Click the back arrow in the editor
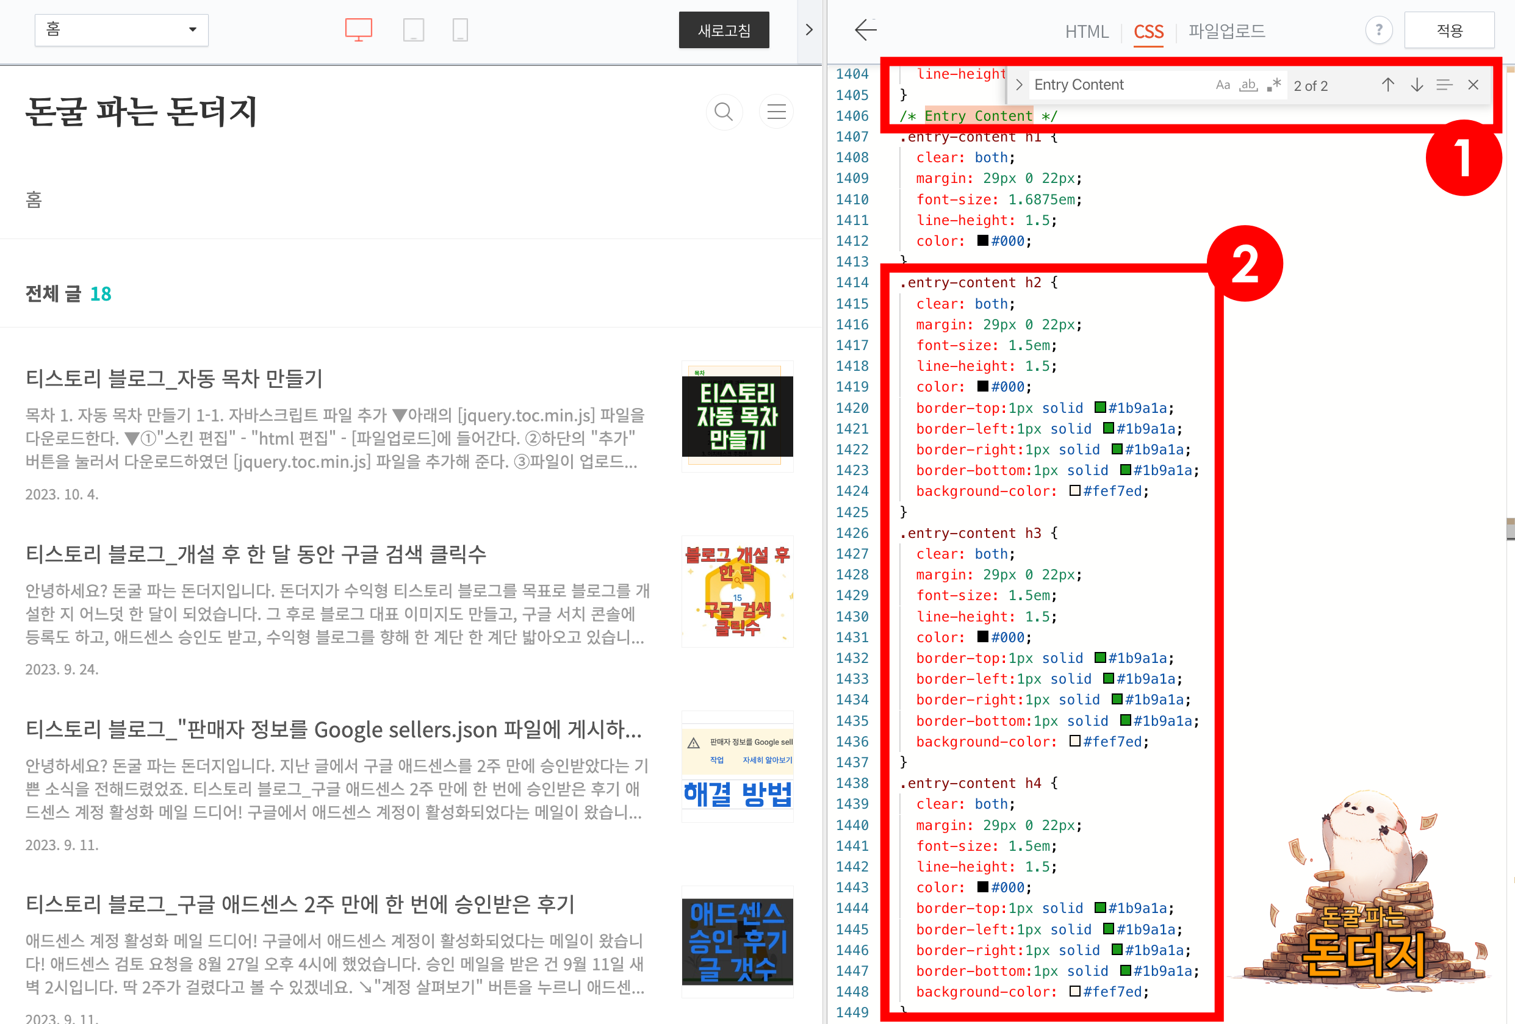The height and width of the screenshot is (1024, 1515). (x=865, y=30)
